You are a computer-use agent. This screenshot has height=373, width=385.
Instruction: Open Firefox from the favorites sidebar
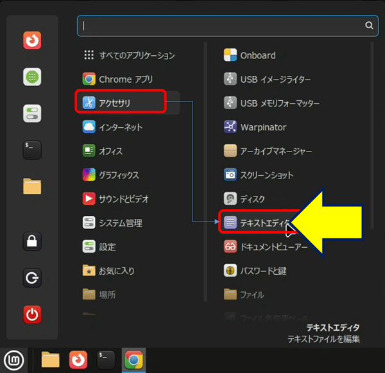(32, 40)
